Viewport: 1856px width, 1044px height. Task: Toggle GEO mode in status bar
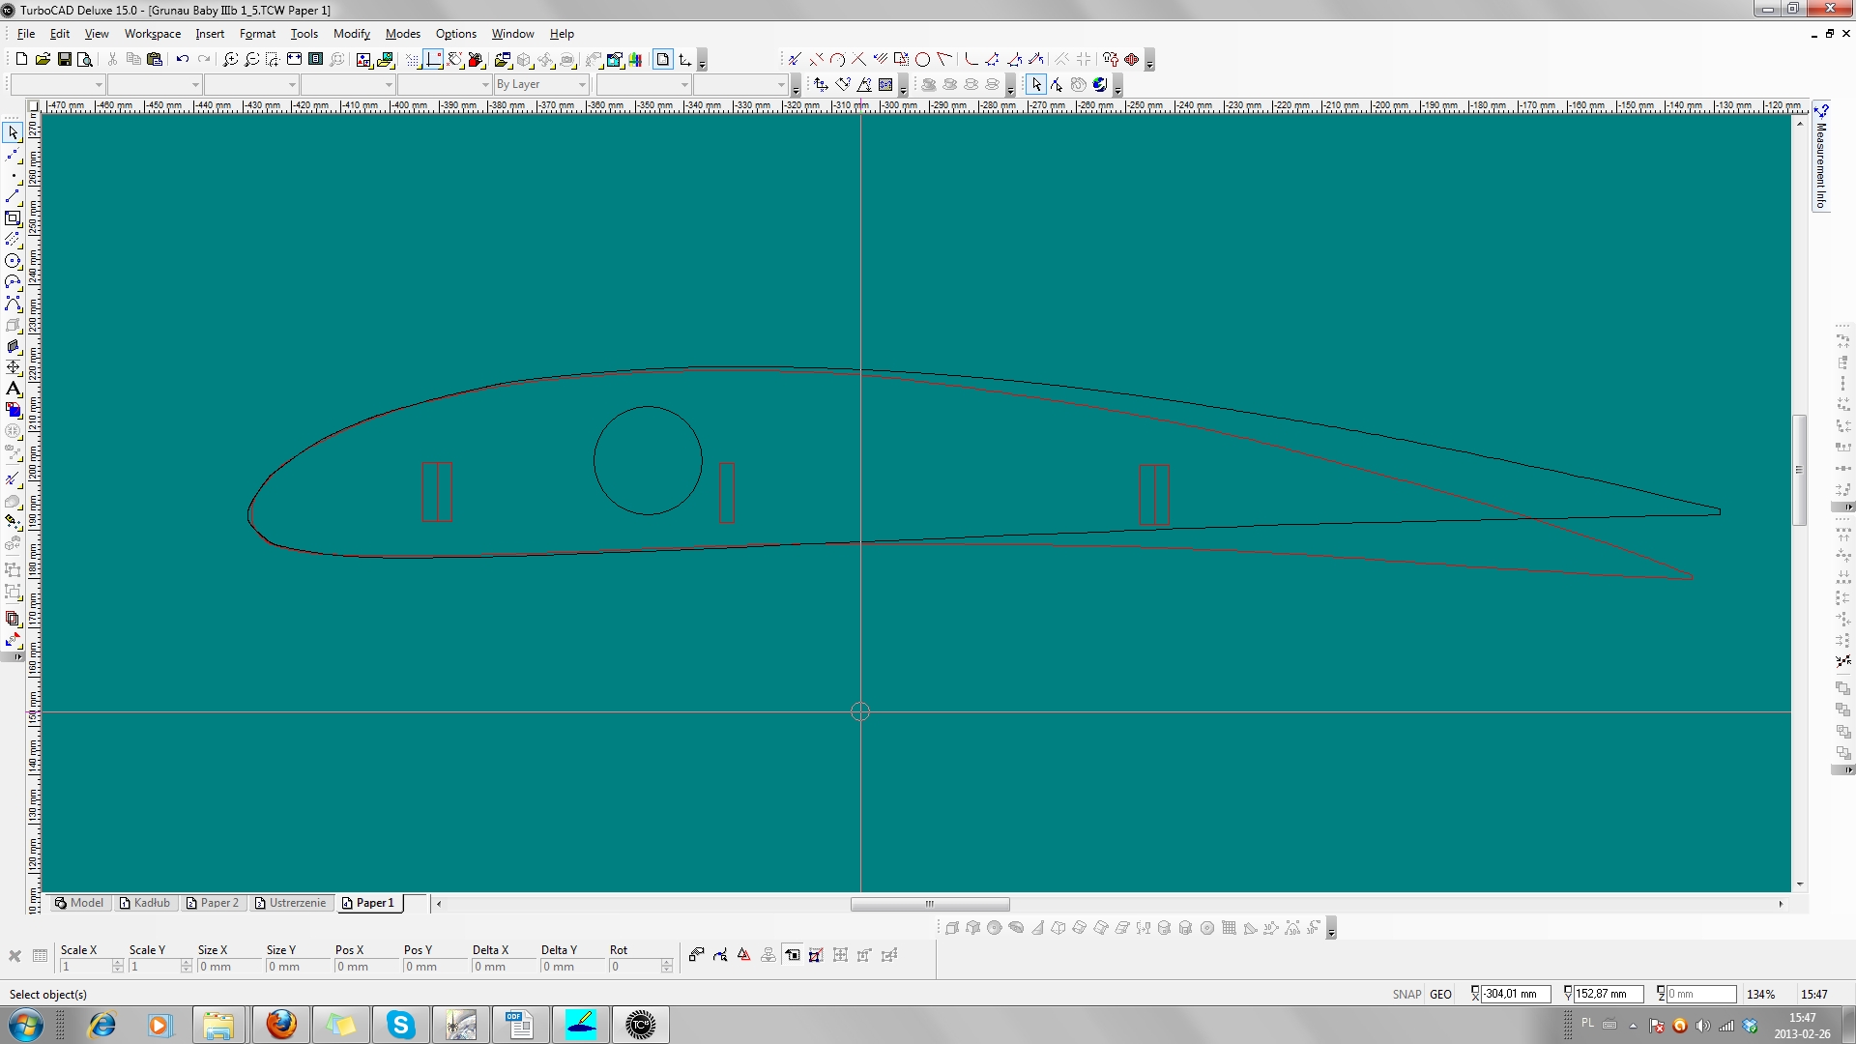(x=1440, y=994)
